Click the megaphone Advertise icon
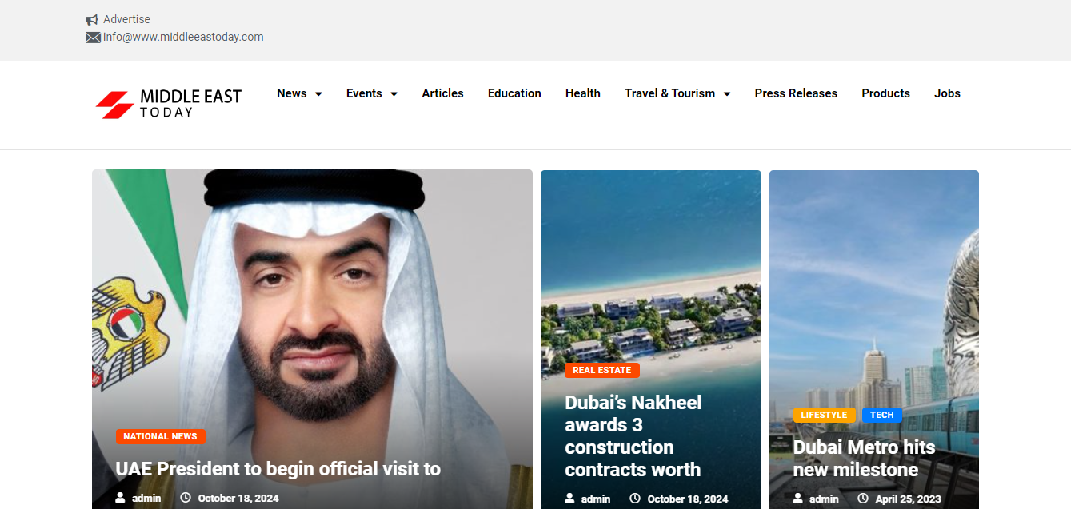Screen dimensions: 1071x509 pos(92,20)
